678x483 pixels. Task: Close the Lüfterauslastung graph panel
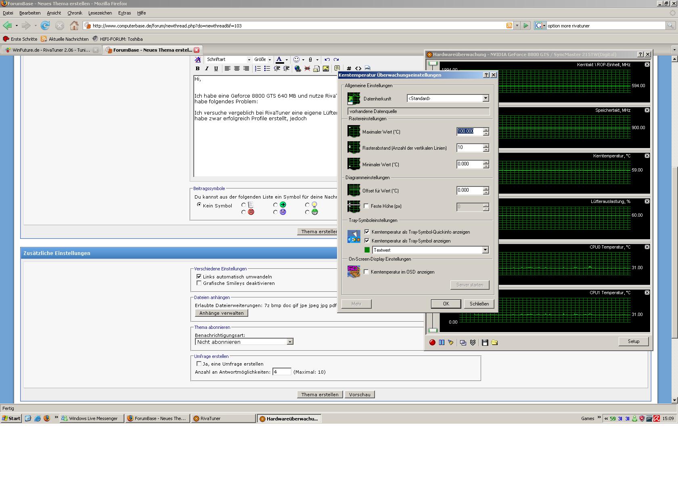click(x=647, y=201)
